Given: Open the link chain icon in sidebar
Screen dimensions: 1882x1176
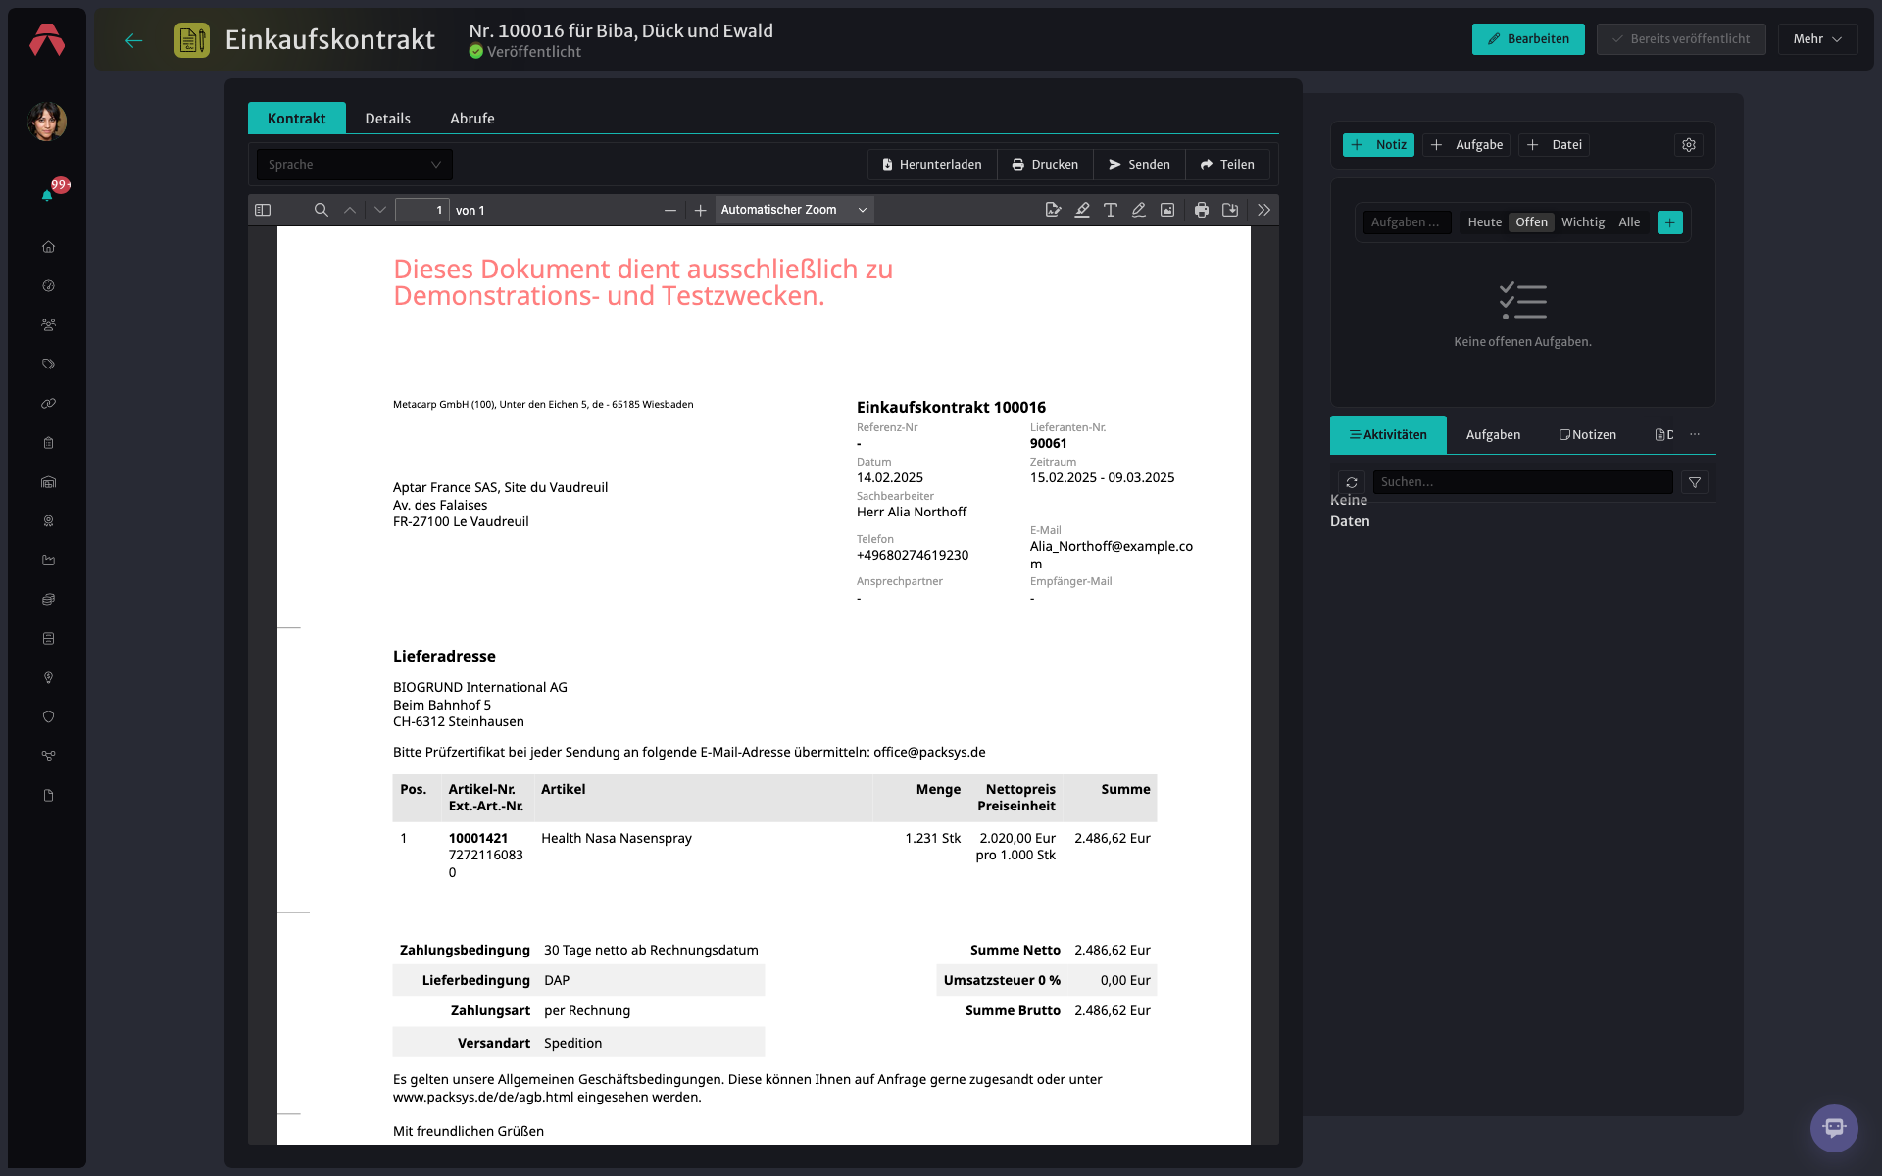Looking at the screenshot, I should (48, 404).
